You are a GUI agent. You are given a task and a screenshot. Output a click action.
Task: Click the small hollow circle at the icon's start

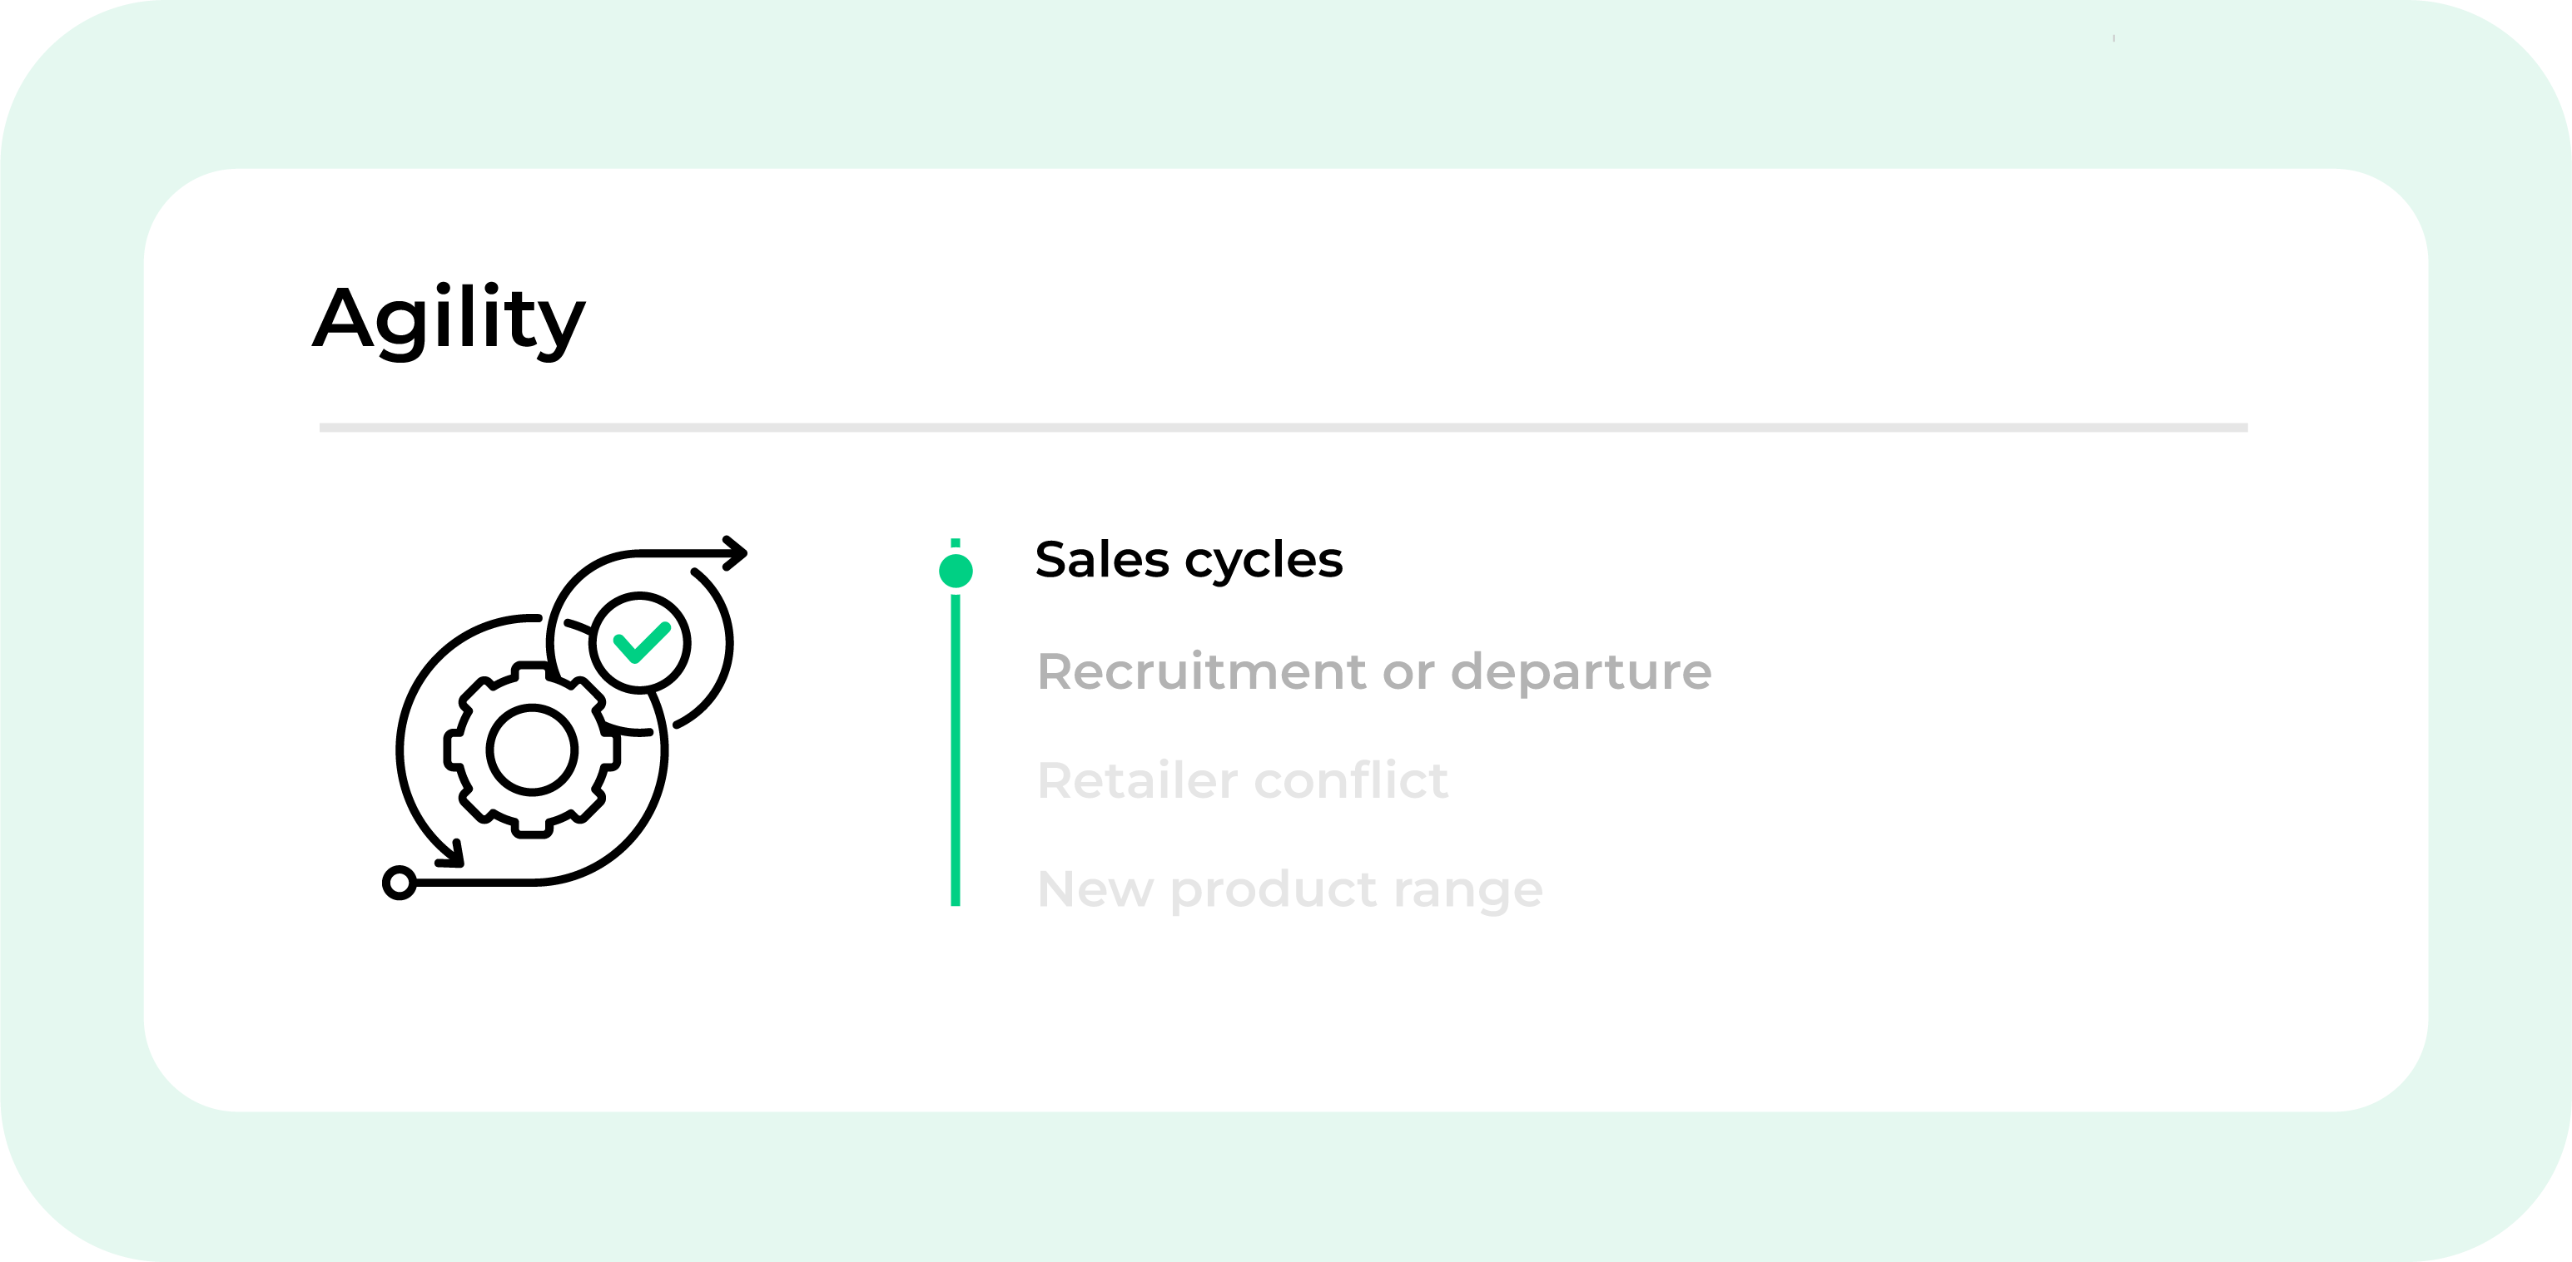pos(400,882)
